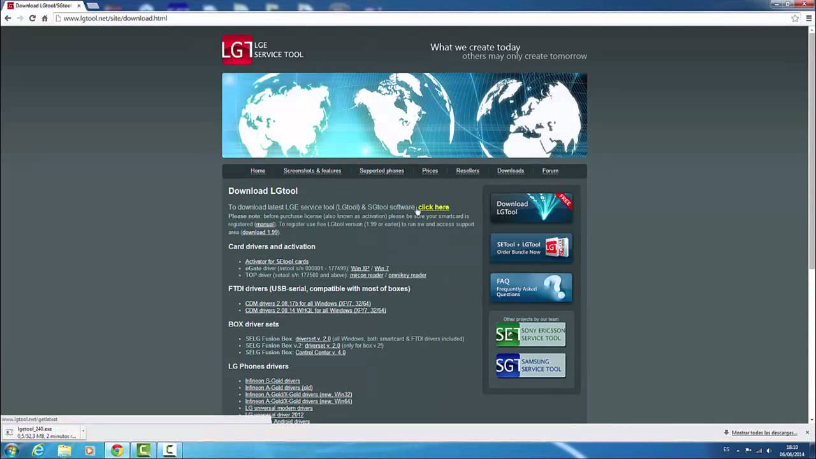
Task: Open first Camtasia icon on taskbar
Action: 143,450
